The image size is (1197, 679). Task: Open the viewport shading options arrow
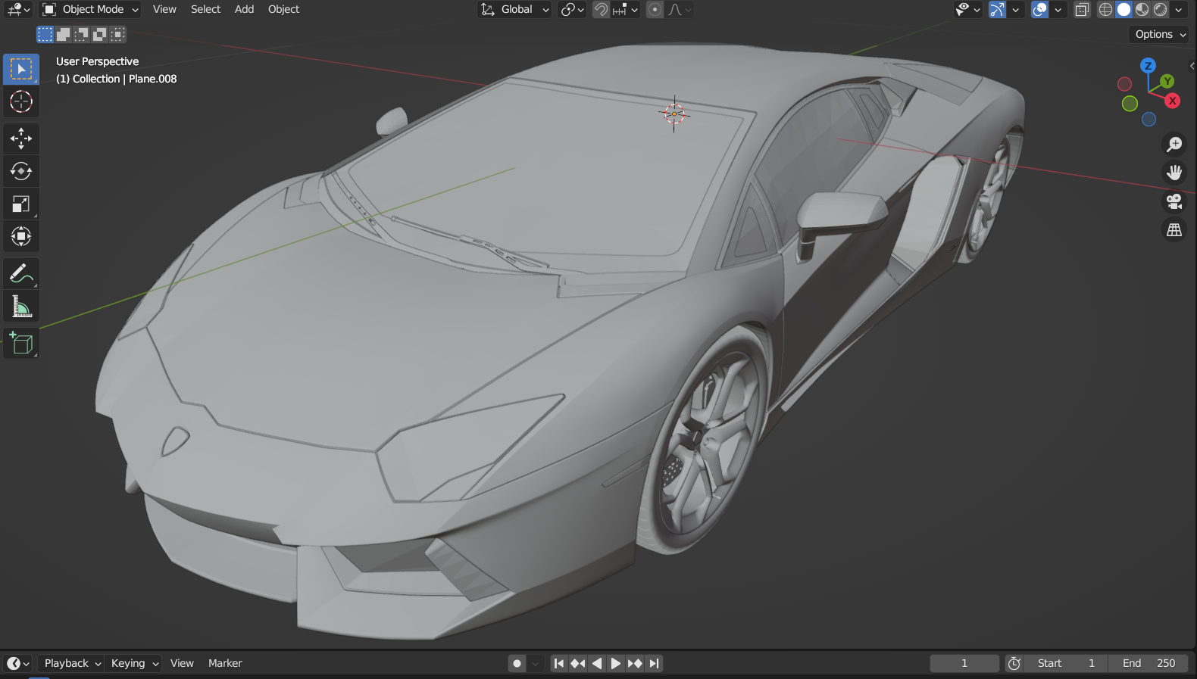pos(1179,9)
